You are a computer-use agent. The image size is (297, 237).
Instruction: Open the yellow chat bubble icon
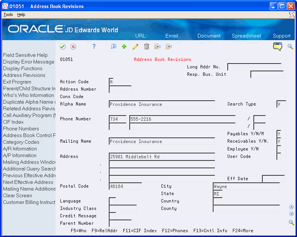pyautogui.click(x=278, y=47)
